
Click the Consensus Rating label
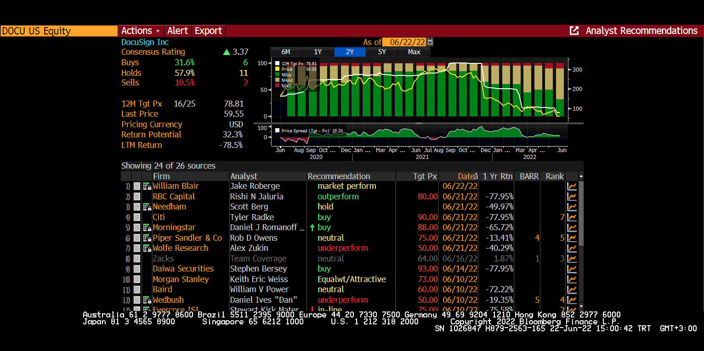point(153,52)
